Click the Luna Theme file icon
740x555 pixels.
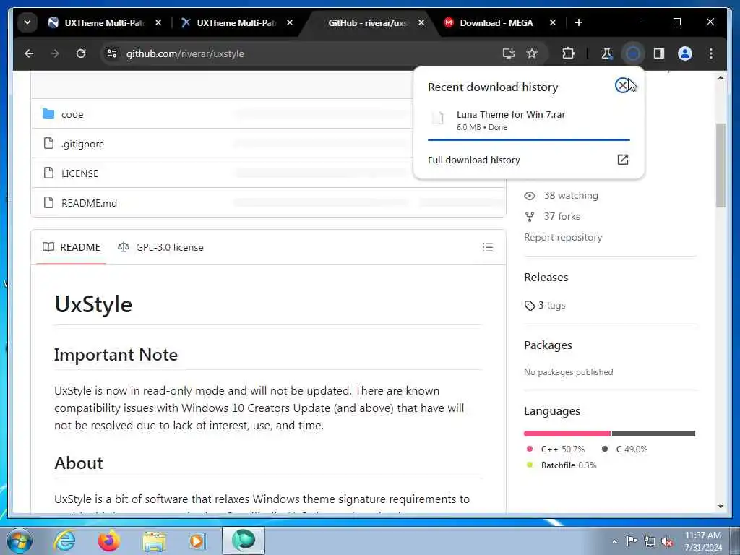coord(439,118)
